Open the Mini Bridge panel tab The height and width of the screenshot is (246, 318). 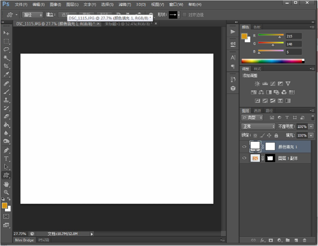[25, 240]
